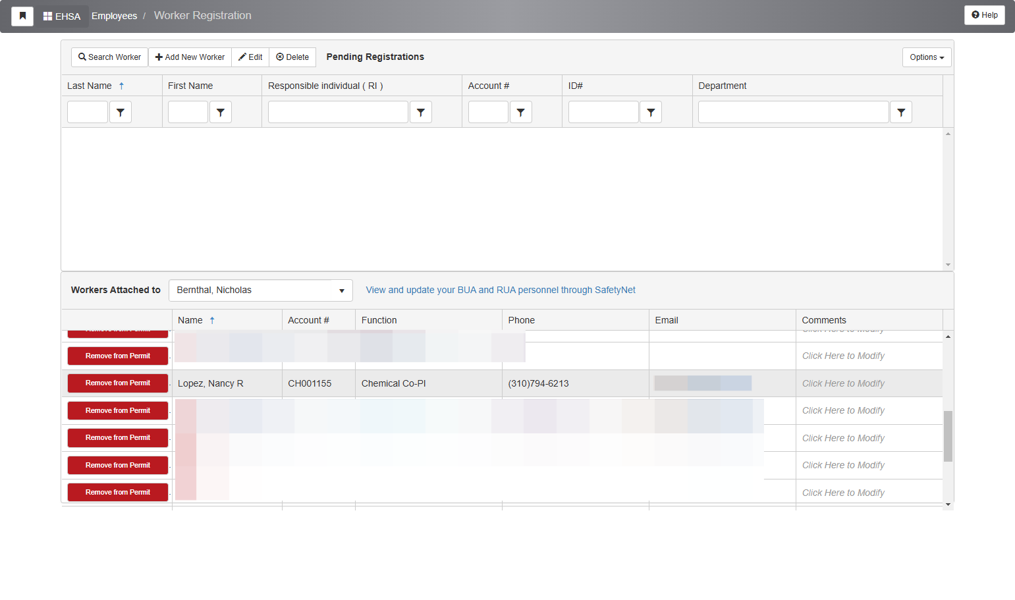This screenshot has height=600, width=1015.
Task: Focus the Last Name filter field
Action: click(x=88, y=112)
